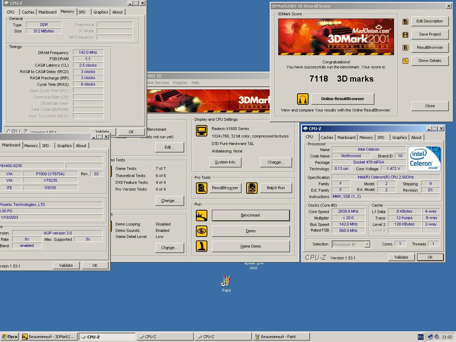This screenshot has height=342, width=456.
Task: Click the Intel Celeron logo in CPU-Z
Action: click(x=425, y=159)
